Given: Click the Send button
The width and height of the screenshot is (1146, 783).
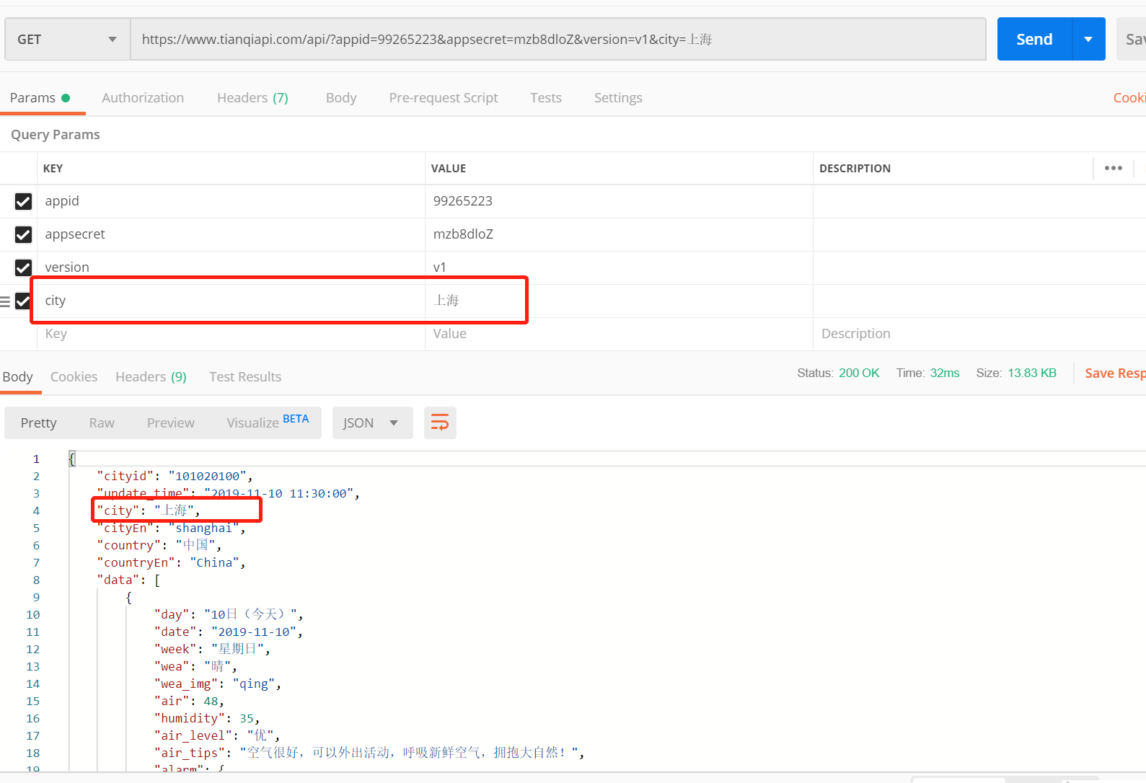Looking at the screenshot, I should [1034, 39].
